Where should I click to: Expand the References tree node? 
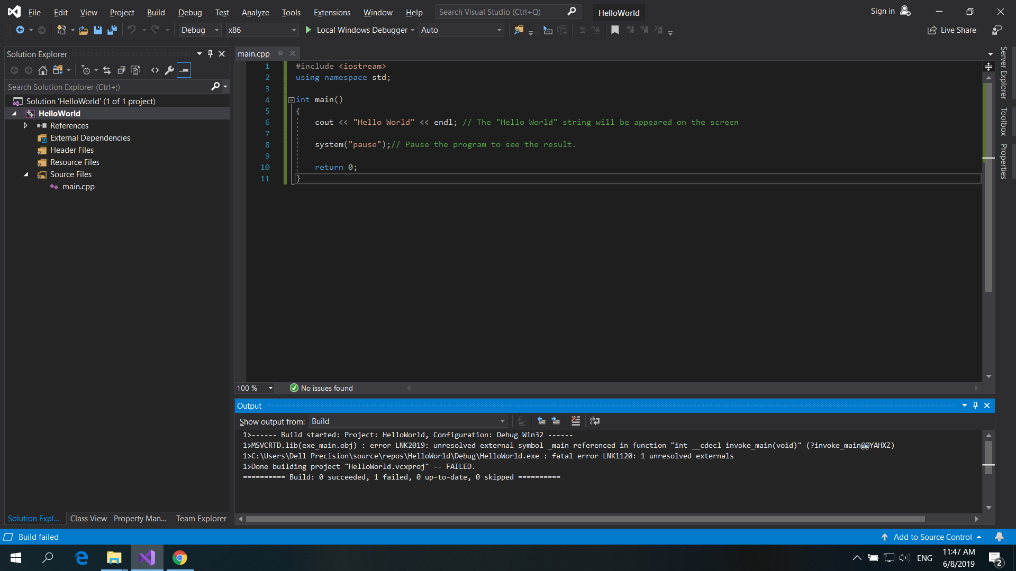[x=25, y=126]
